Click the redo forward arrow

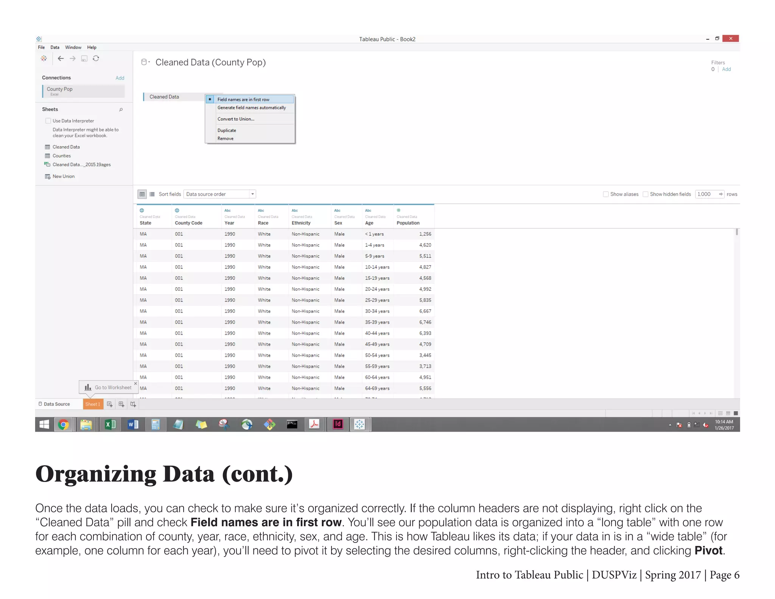(72, 58)
